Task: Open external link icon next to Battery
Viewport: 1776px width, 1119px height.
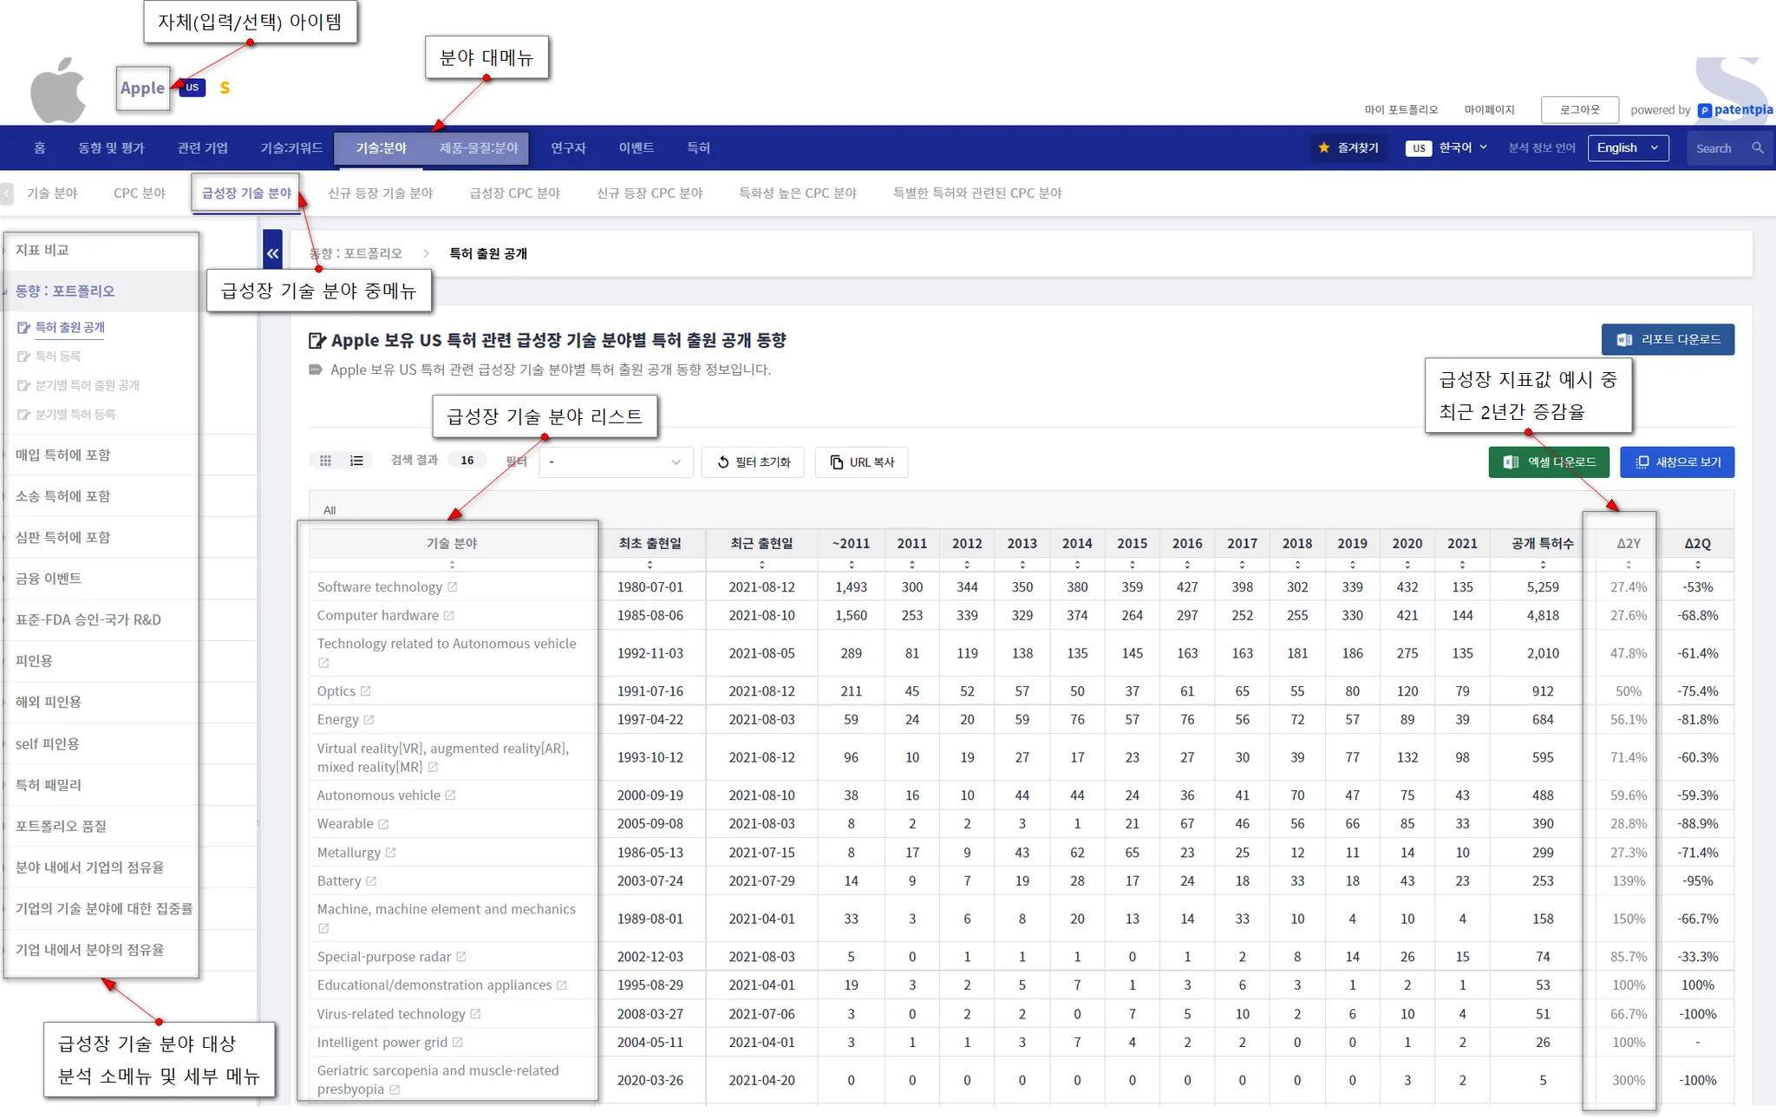Action: click(x=371, y=881)
